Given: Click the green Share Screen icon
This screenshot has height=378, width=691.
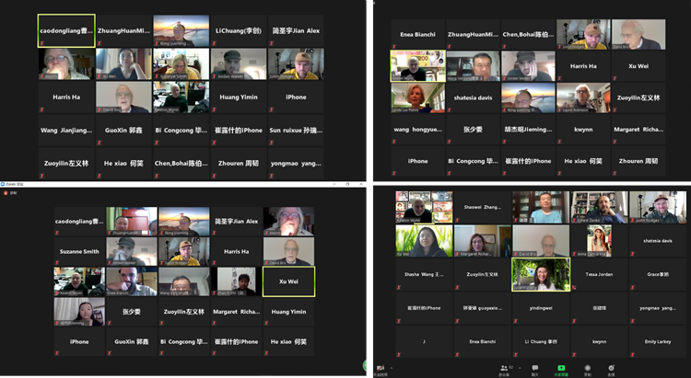Looking at the screenshot, I should point(560,367).
